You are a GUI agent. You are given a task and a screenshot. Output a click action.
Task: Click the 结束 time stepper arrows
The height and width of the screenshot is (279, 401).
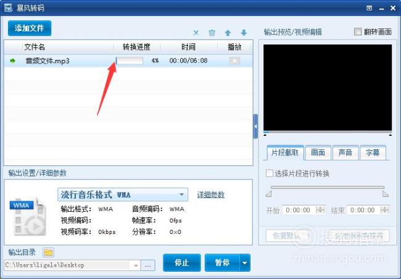point(384,210)
